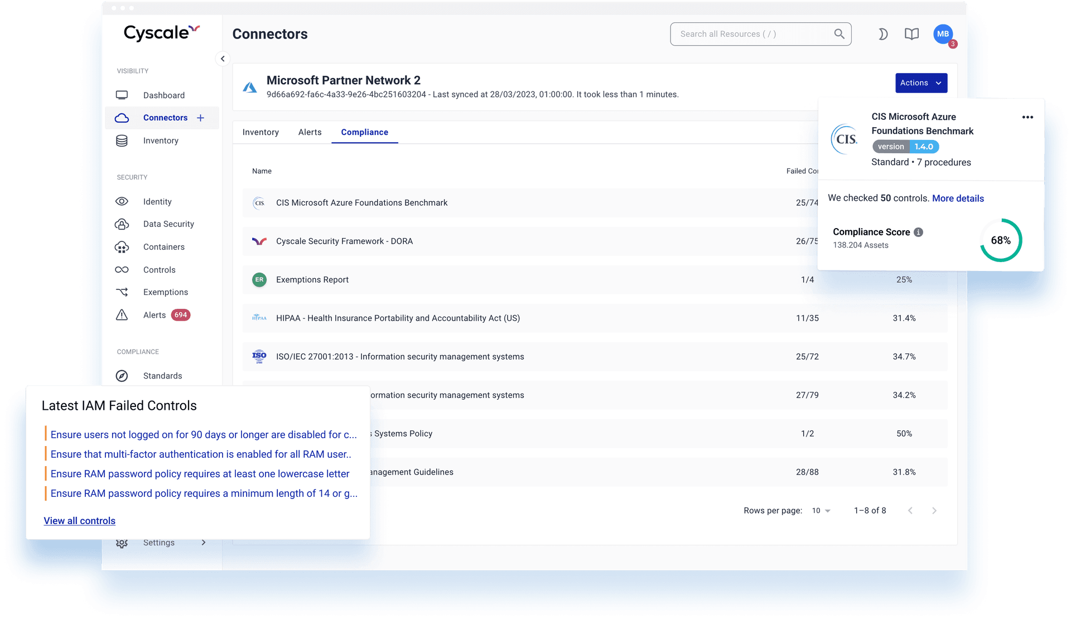Open the CIS card three-dots menu
This screenshot has height=620, width=1071.
point(1027,117)
